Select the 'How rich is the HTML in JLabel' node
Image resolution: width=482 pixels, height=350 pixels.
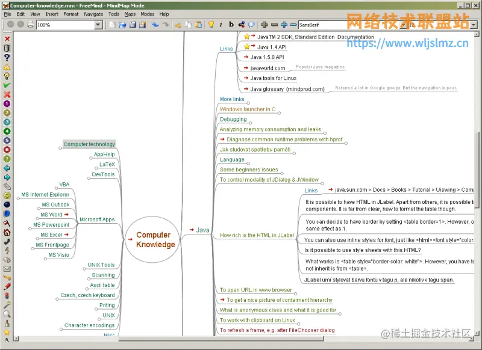tap(257, 235)
